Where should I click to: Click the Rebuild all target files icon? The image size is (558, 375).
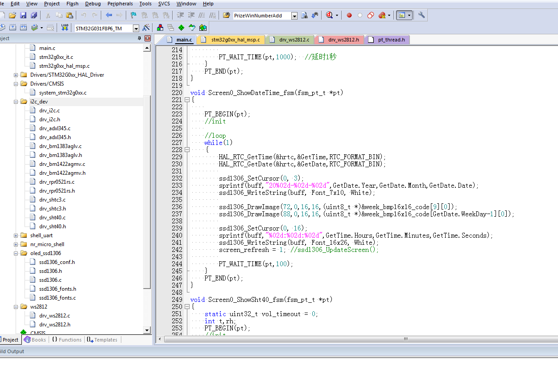coord(23,28)
